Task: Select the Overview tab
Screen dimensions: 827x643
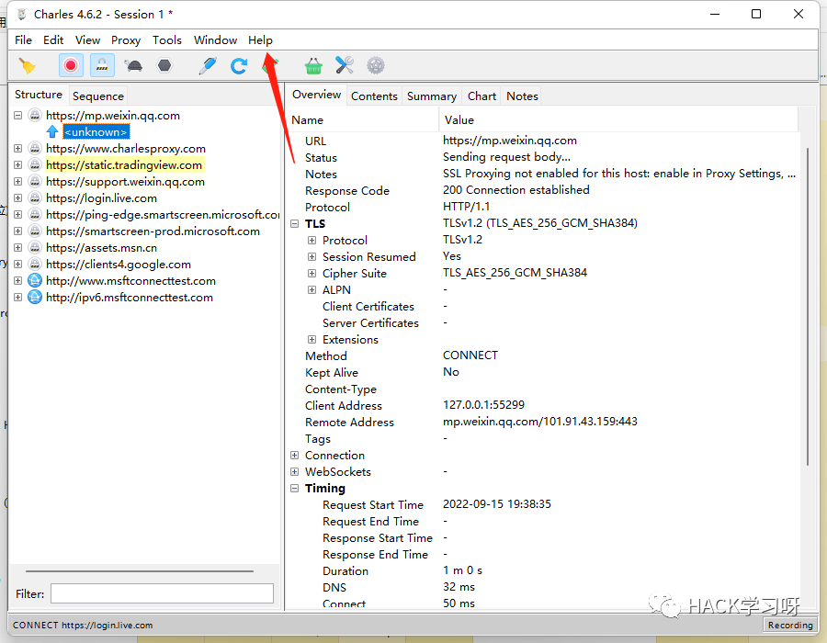Action: click(316, 95)
